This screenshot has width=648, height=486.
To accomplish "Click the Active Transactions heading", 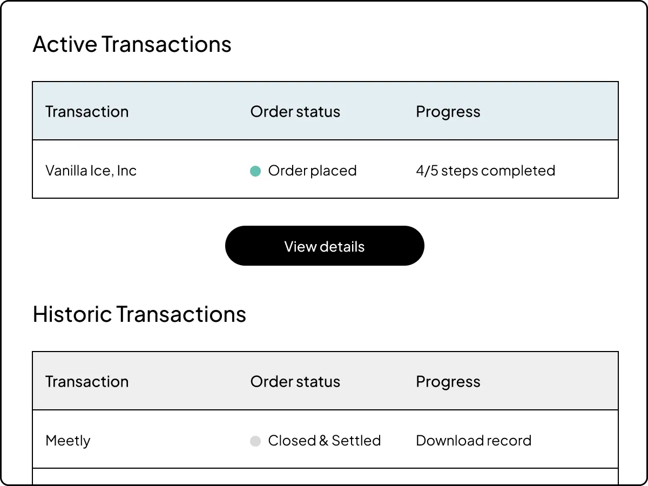I will point(132,44).
